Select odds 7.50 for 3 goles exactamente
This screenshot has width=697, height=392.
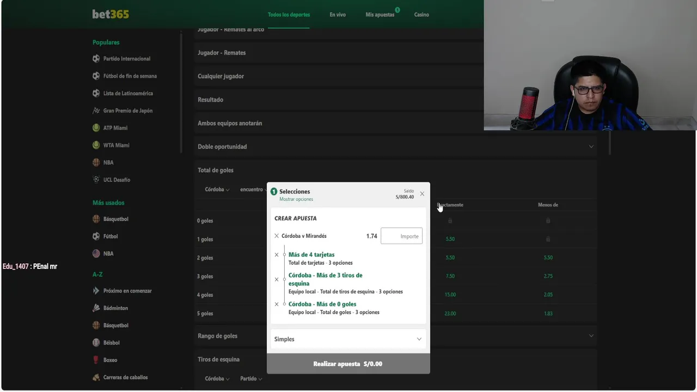point(450,276)
